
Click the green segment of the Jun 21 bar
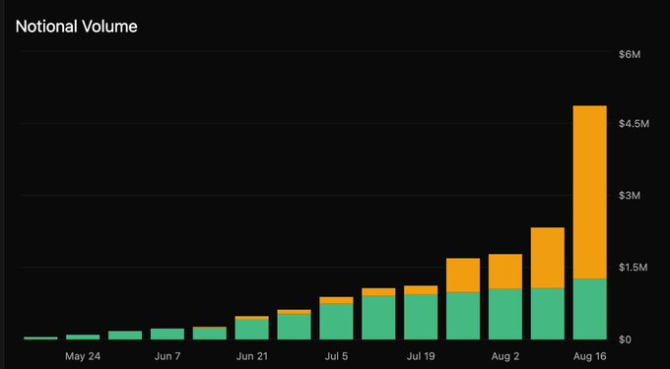[251, 330]
